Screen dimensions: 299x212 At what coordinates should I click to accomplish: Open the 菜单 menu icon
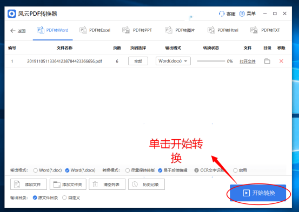click(242, 13)
